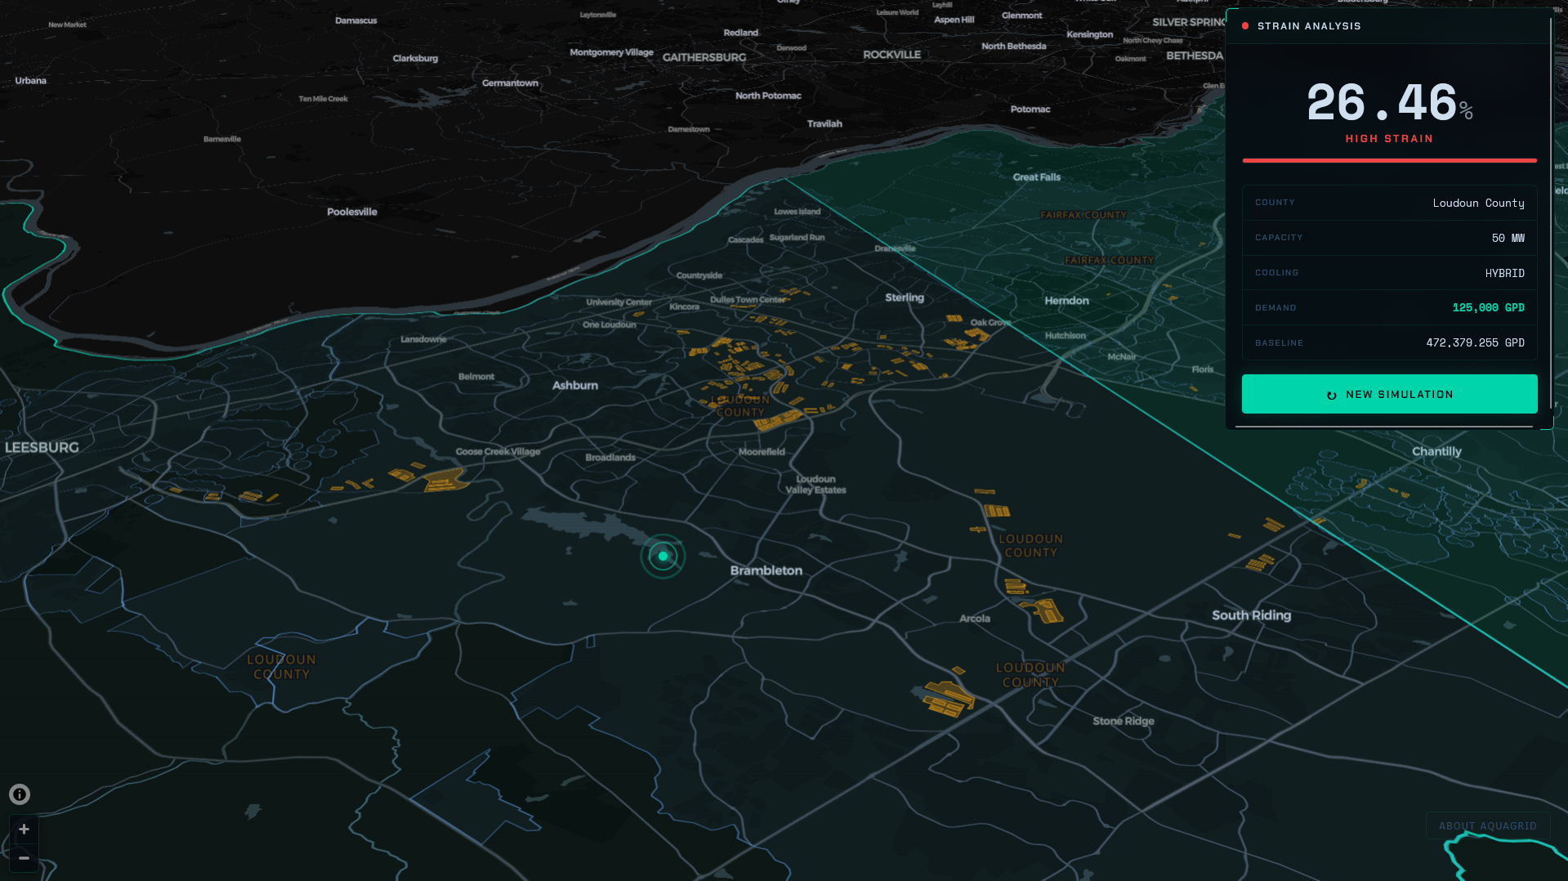
Task: Click the Lansdowne map label
Action: 423,339
